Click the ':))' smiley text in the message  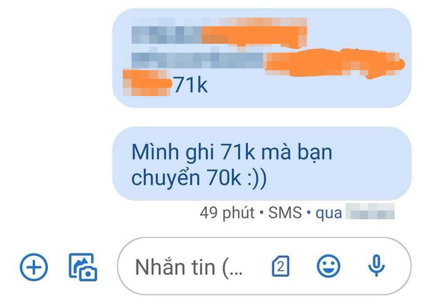[x=257, y=178]
